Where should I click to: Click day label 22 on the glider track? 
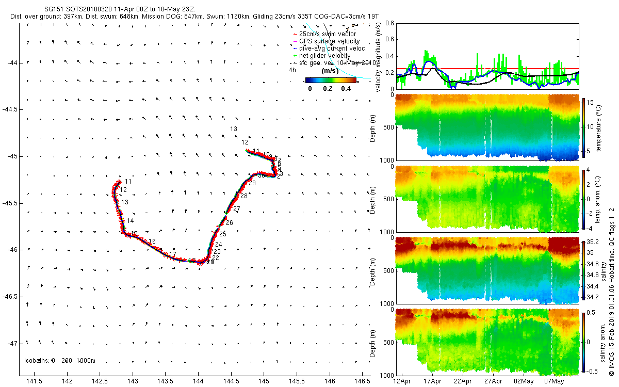click(216, 258)
